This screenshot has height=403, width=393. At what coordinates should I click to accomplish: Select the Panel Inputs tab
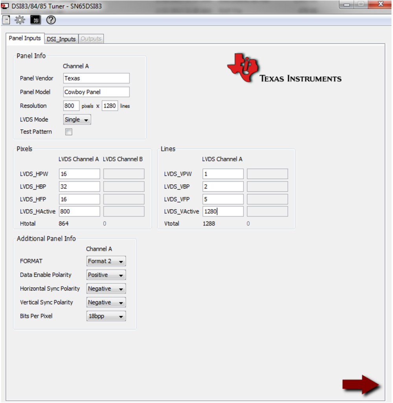(x=25, y=38)
